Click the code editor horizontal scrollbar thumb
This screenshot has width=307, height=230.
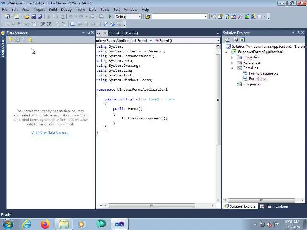click(151, 205)
